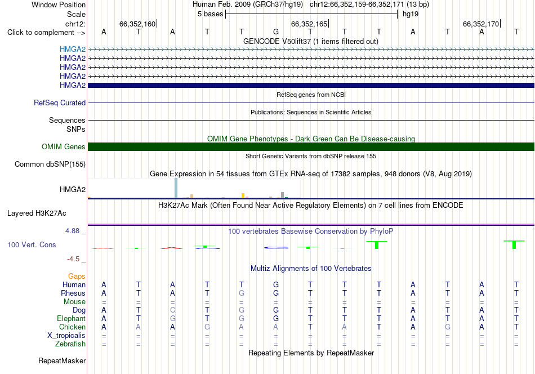Select the Human alignment row label

pos(74,284)
